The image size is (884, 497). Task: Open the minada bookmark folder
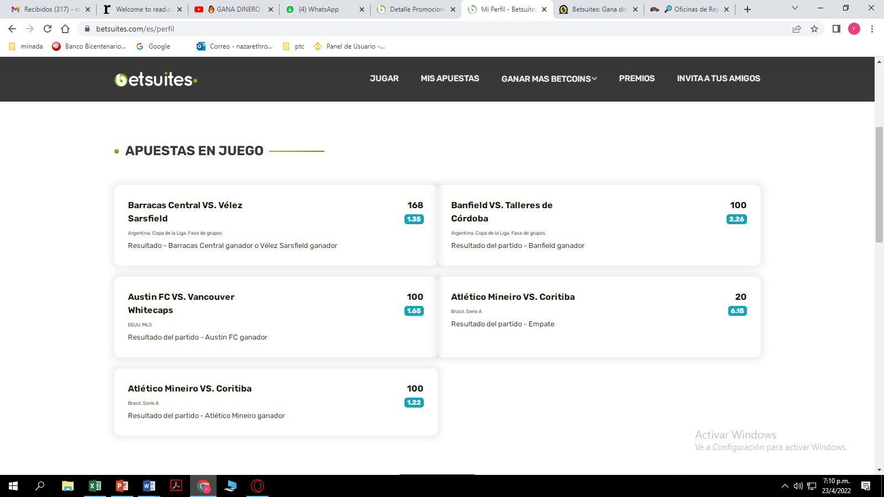tap(26, 46)
